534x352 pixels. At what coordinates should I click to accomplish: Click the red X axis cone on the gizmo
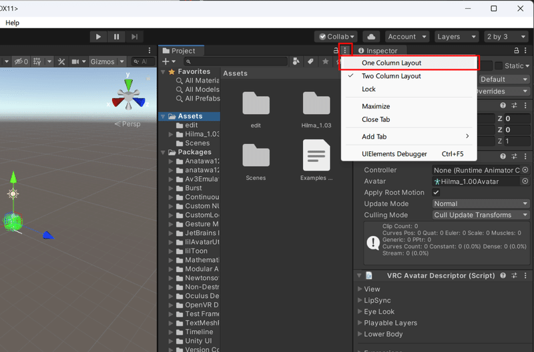pyautogui.click(x=118, y=102)
